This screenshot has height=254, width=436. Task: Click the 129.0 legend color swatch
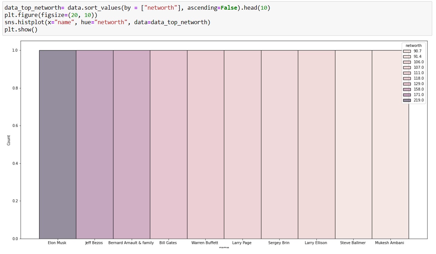[x=407, y=84]
